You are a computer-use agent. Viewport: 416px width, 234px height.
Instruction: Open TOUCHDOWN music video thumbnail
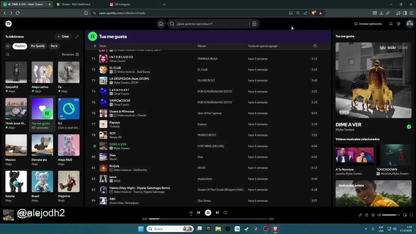tap(394, 155)
